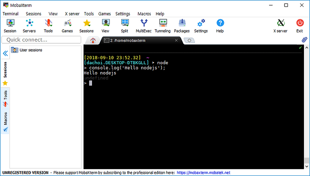The image size is (310, 176).
Task: Click the UNREGISTERED VERSION status text
Action: [x=25, y=173]
